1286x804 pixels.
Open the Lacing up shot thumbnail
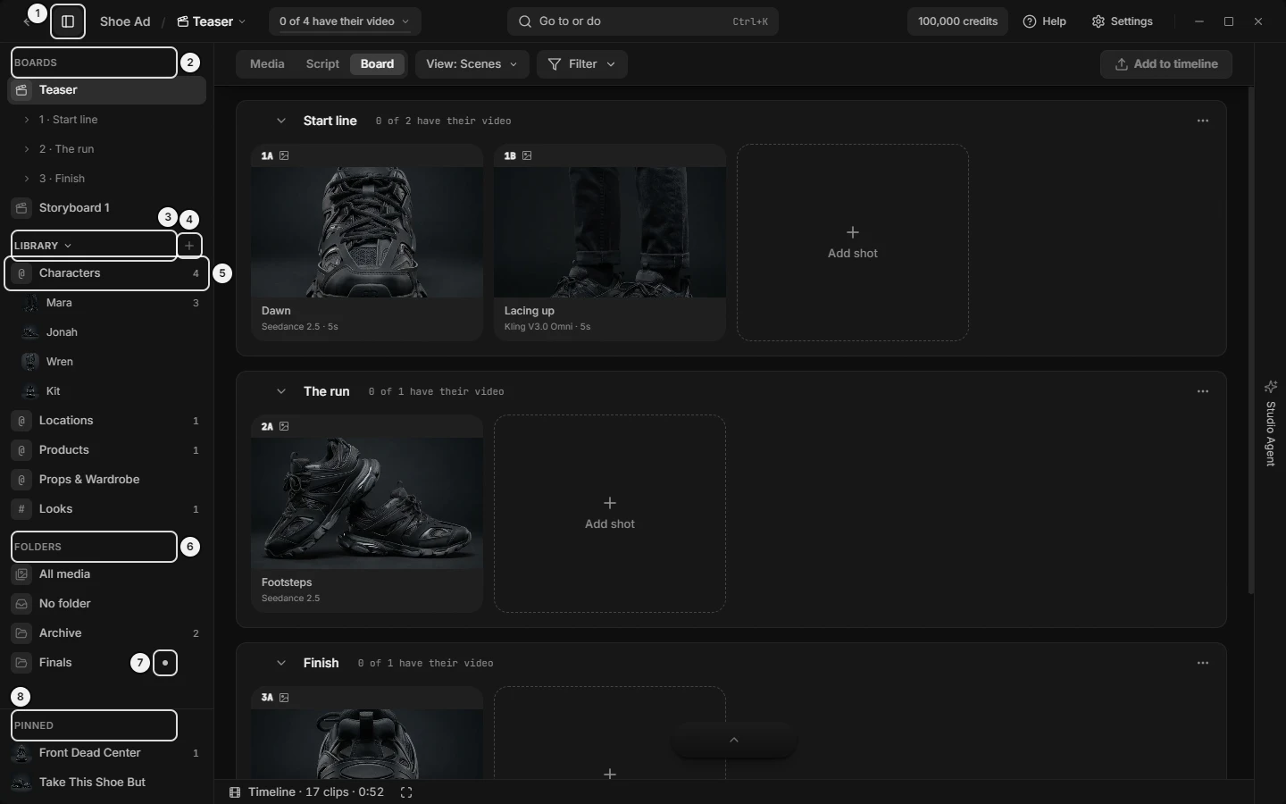(x=610, y=232)
